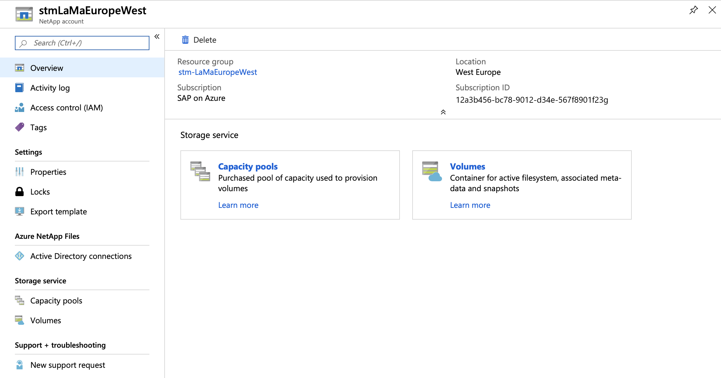Click the Active Directory connections icon

[20, 256]
